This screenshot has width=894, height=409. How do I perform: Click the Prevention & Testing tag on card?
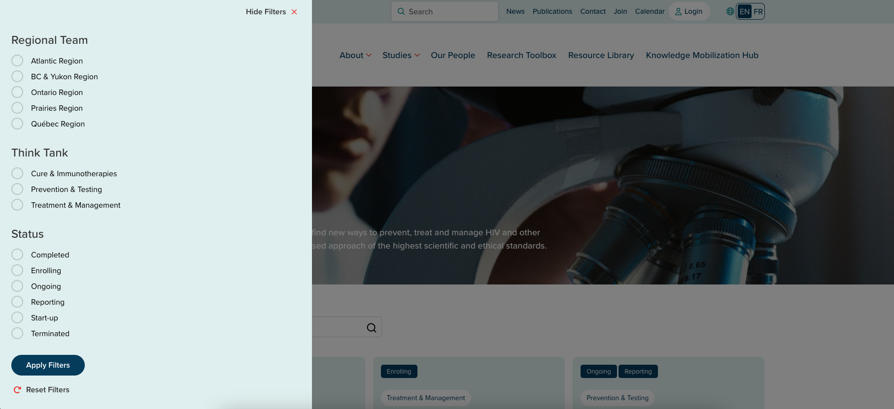tap(617, 398)
